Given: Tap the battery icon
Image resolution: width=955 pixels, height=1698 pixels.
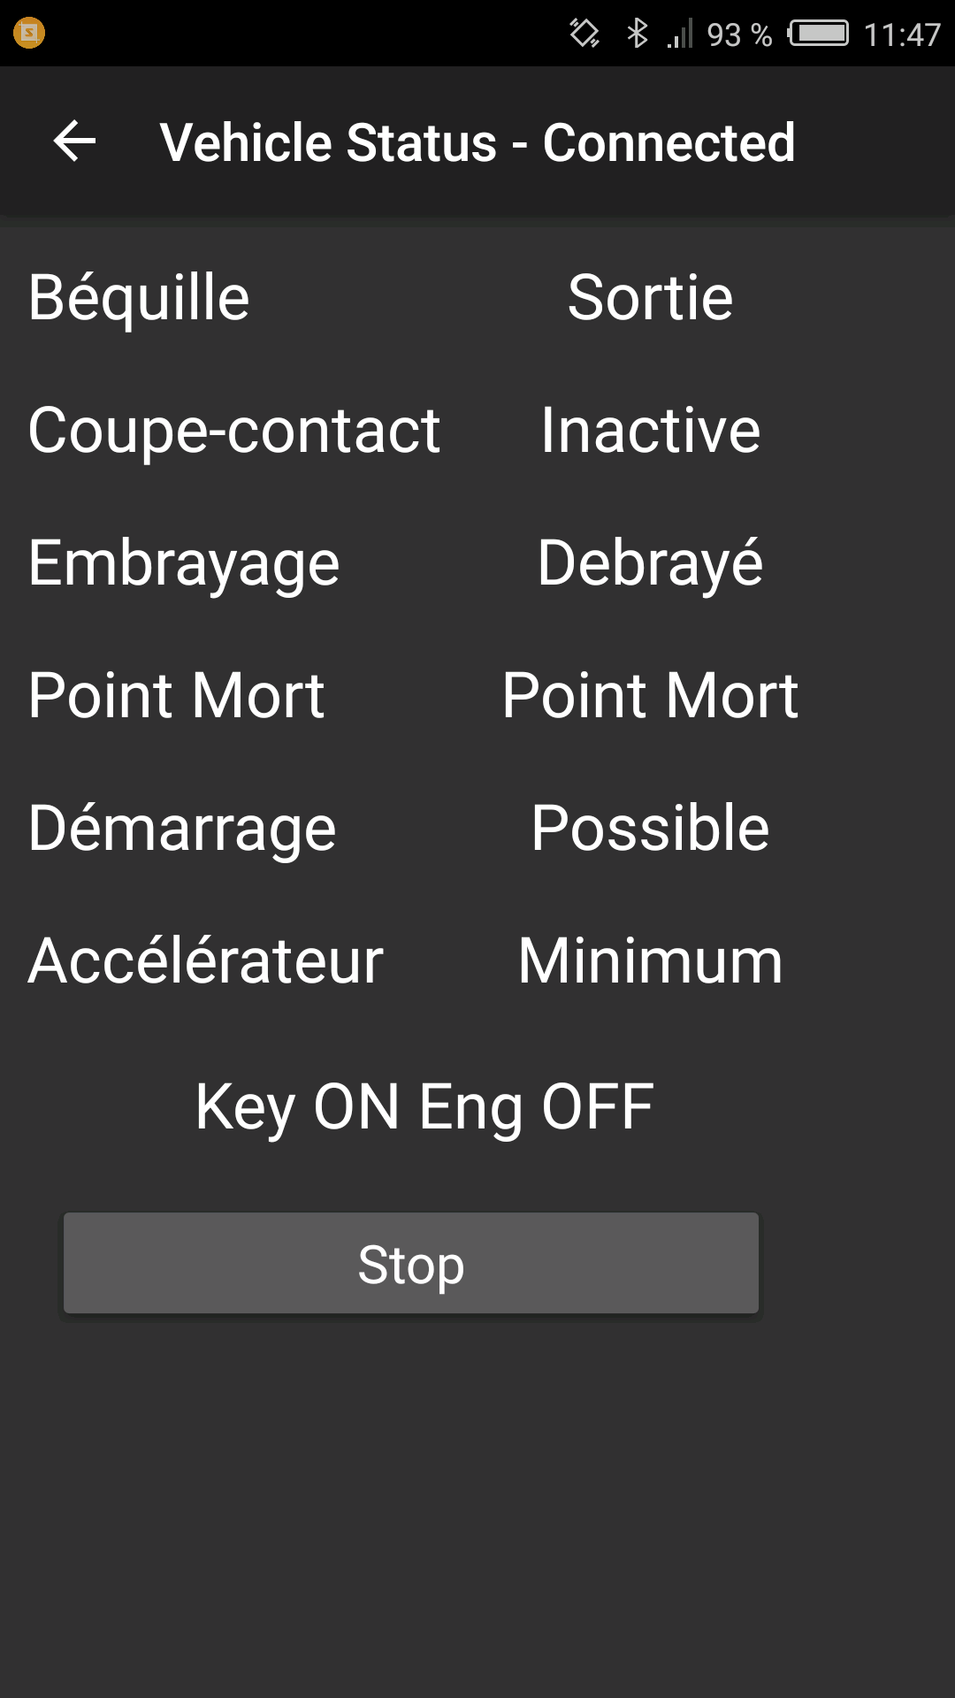Looking at the screenshot, I should pyautogui.click(x=819, y=34).
